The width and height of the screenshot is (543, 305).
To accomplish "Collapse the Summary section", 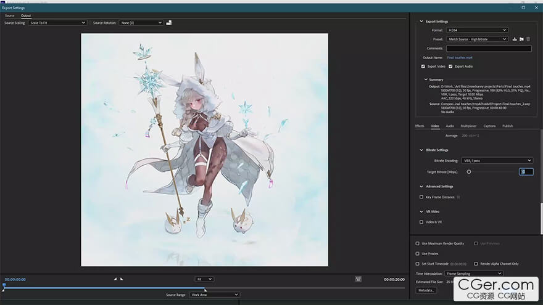I will pos(426,79).
